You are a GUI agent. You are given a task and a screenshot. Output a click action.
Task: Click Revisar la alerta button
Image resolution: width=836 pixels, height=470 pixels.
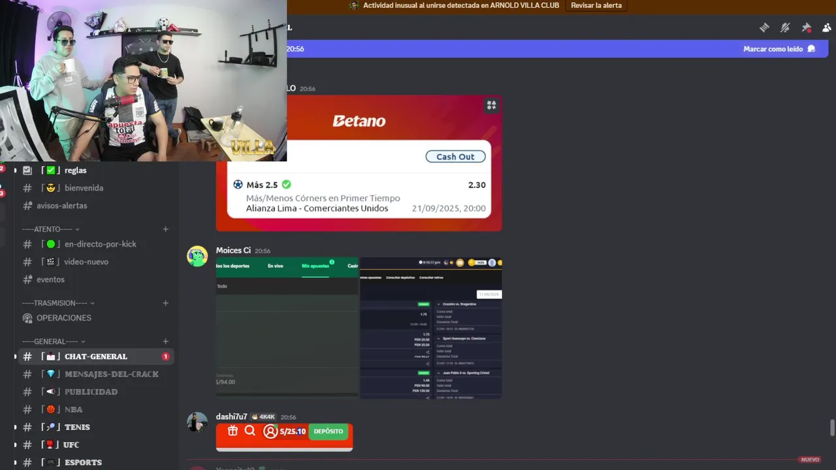coord(596,5)
